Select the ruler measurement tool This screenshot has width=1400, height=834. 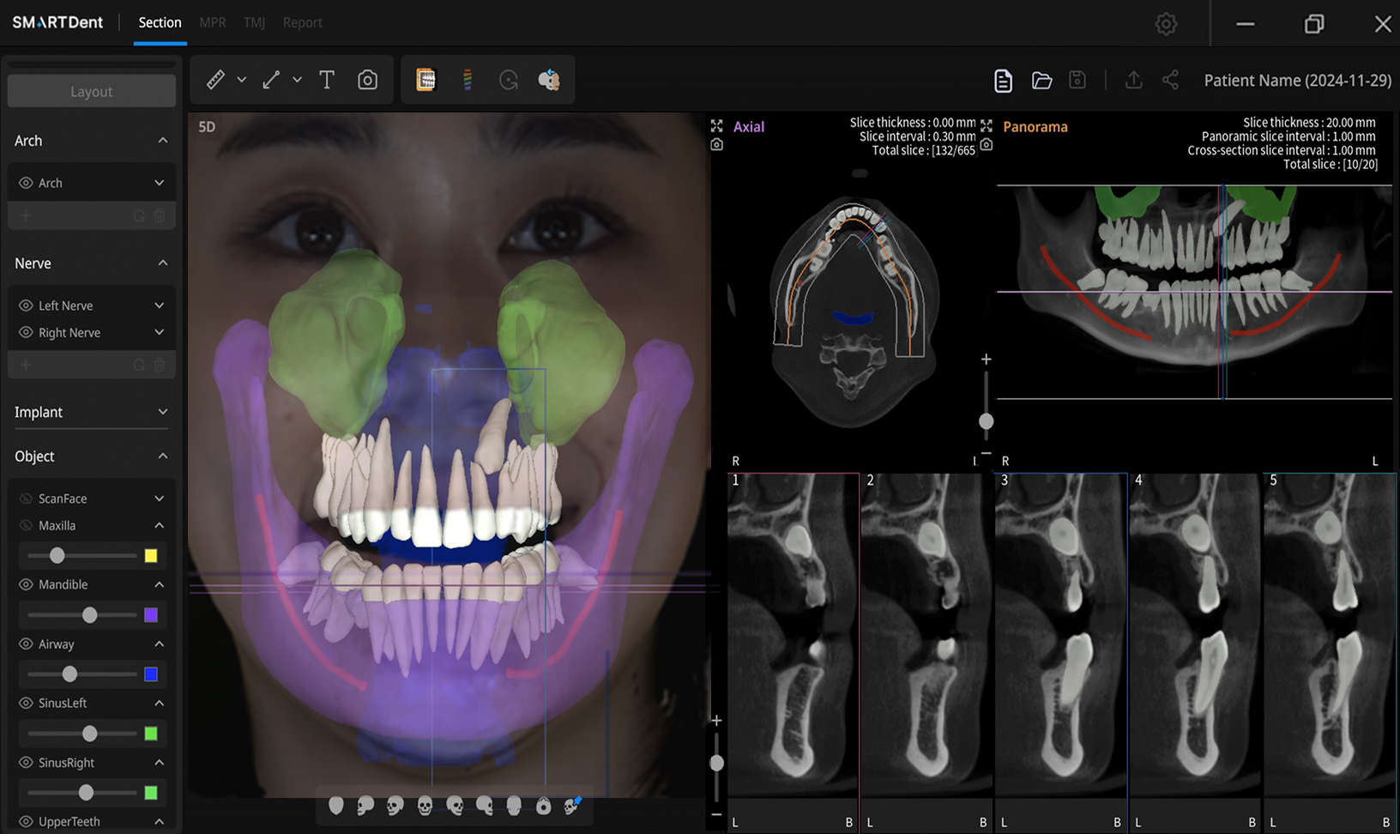click(214, 79)
